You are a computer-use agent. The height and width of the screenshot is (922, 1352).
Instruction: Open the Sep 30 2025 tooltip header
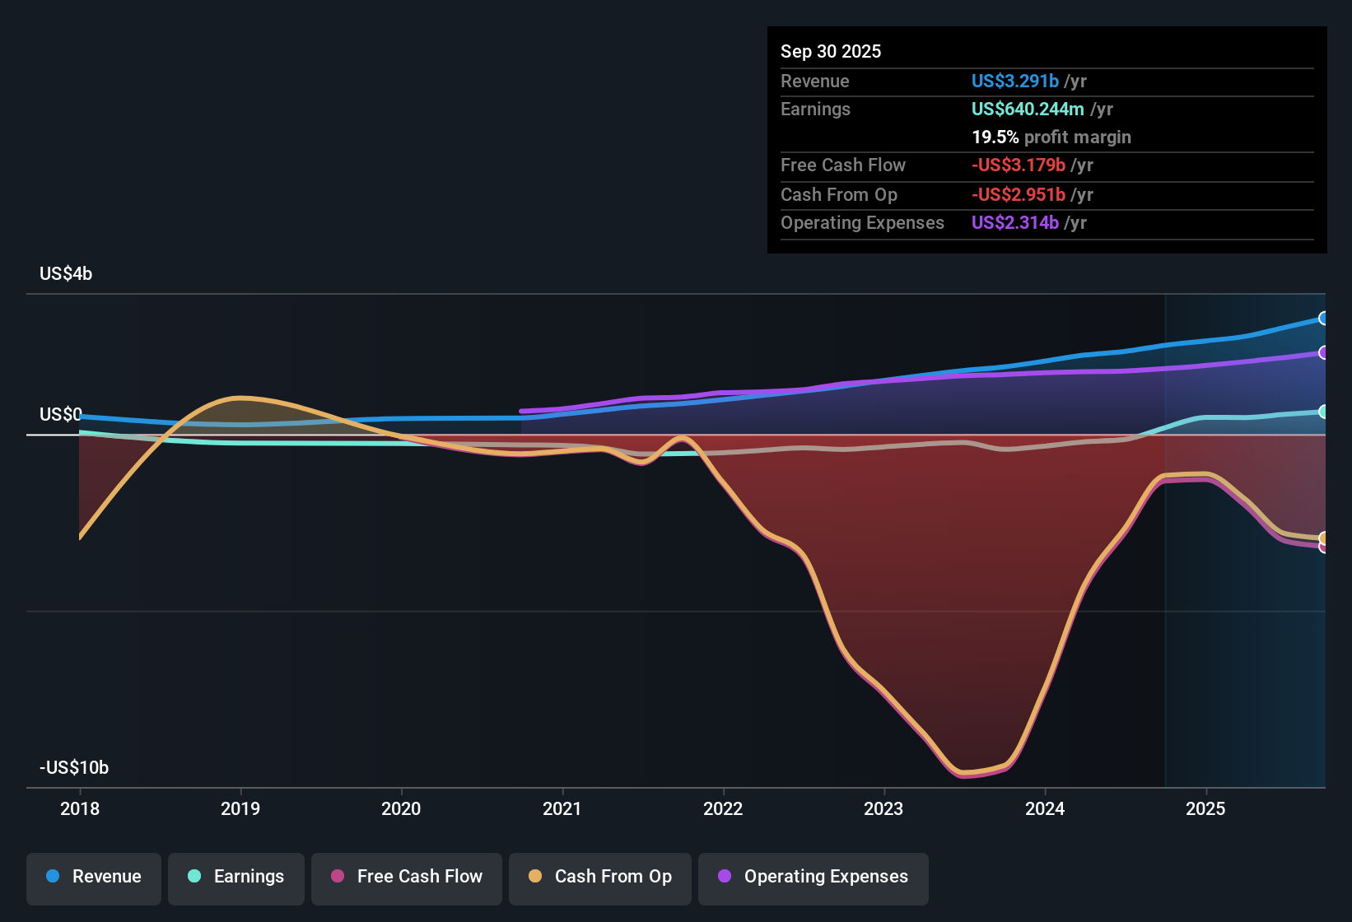[831, 51]
